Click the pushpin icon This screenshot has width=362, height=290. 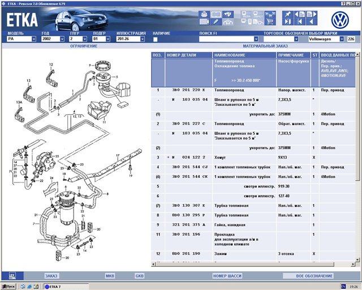[288, 14]
